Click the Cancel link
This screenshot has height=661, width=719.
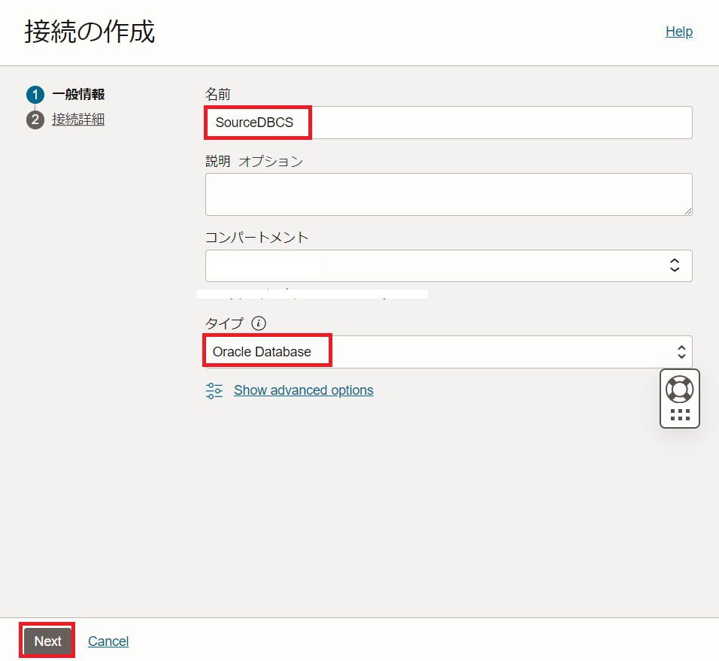coord(108,641)
